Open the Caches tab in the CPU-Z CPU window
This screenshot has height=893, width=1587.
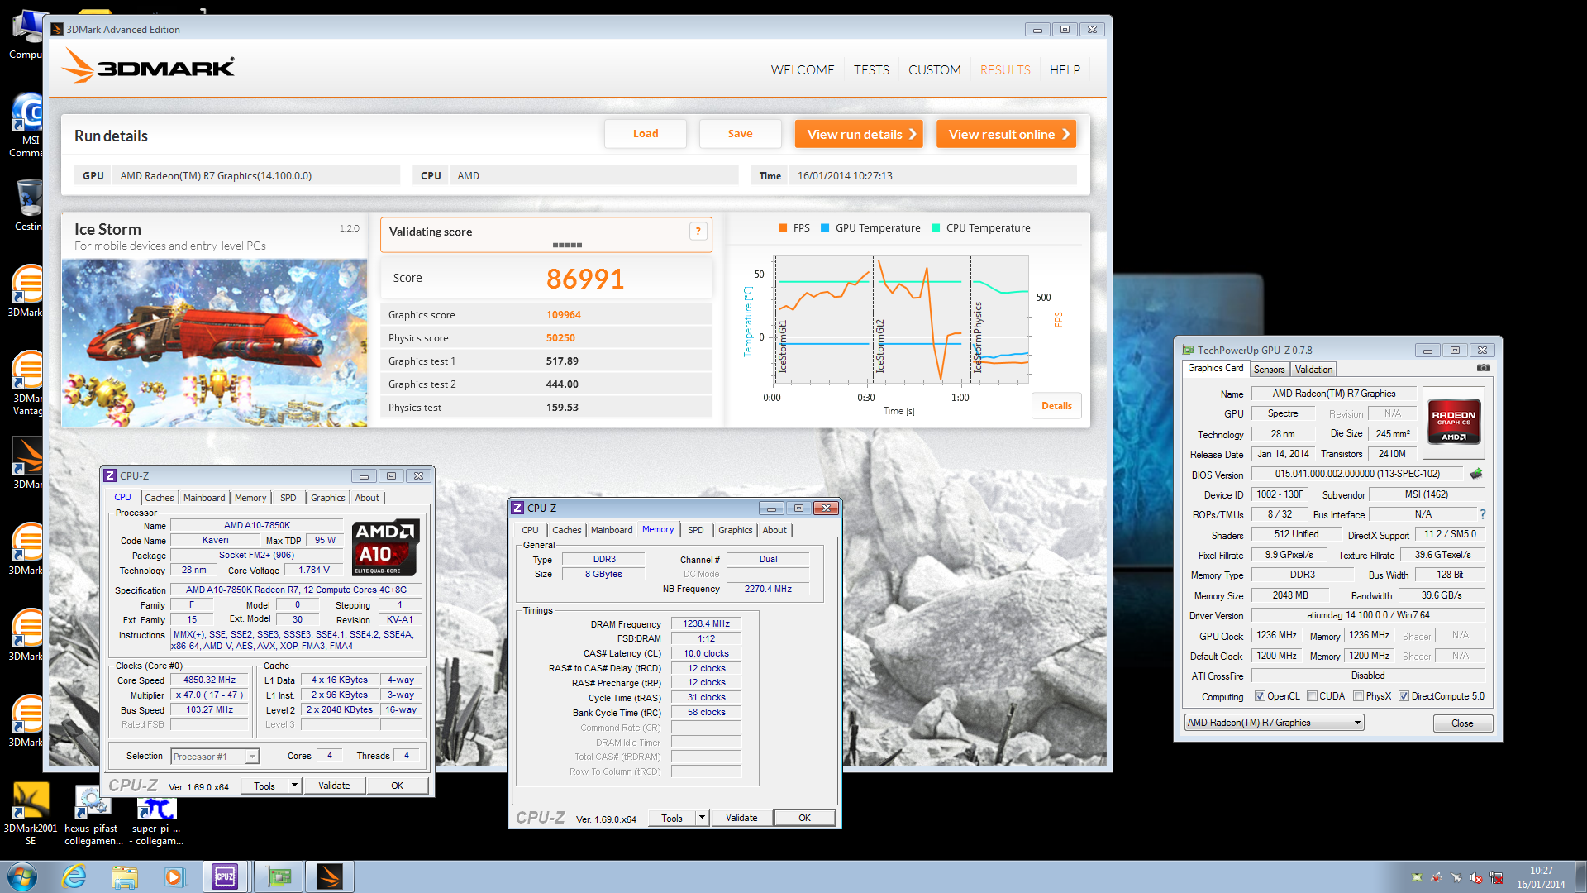160,498
